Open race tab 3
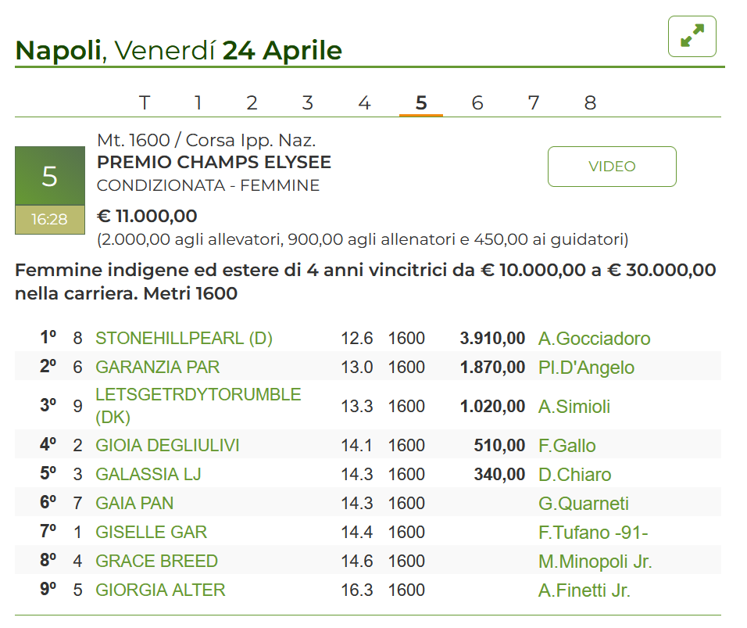Image resolution: width=747 pixels, height=628 pixels. (x=308, y=103)
